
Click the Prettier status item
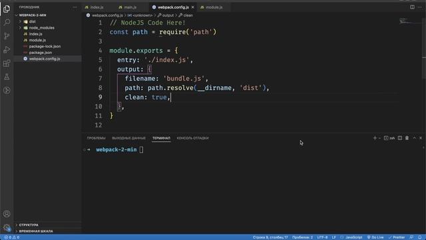point(397,237)
